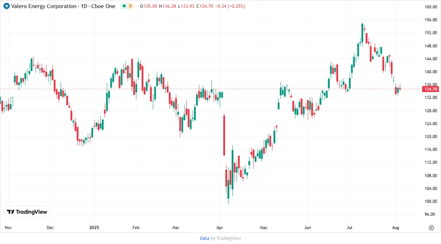Screen dimensions: 441x244
Task: Click the low value L133.93
Action: tap(186, 6)
